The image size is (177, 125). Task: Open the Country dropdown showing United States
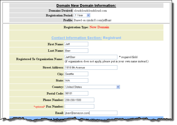(x=92, y=87)
